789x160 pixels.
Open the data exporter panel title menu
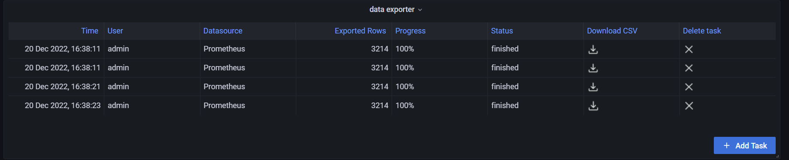coord(392,9)
